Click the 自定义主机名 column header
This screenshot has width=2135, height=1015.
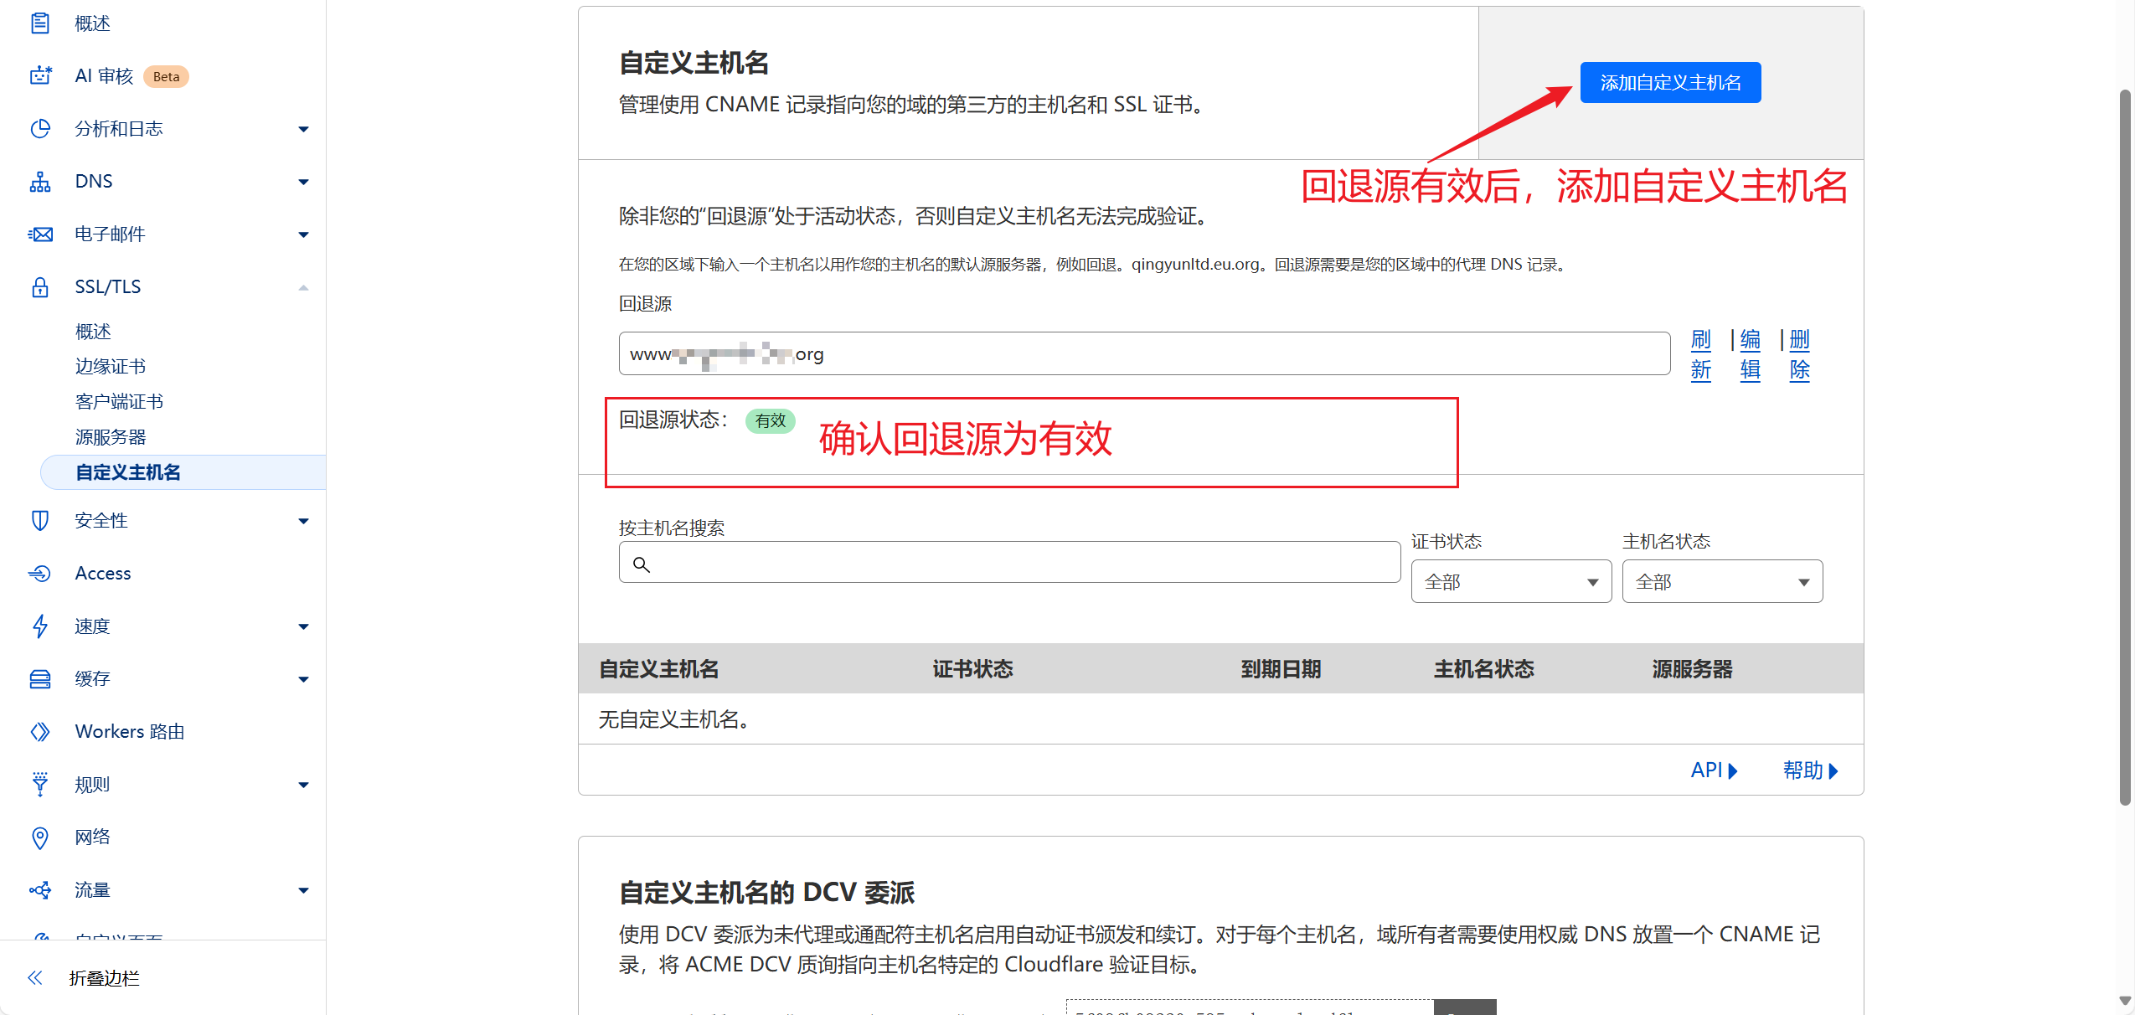point(658,669)
